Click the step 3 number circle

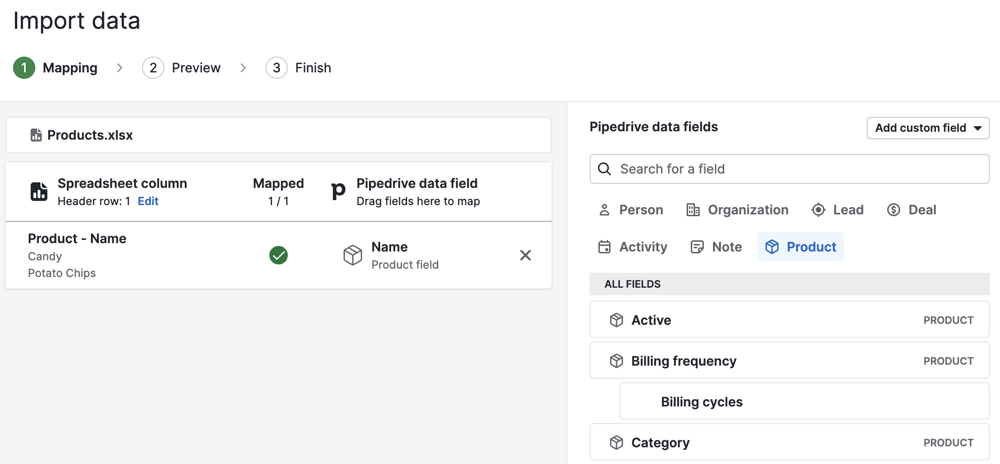277,68
